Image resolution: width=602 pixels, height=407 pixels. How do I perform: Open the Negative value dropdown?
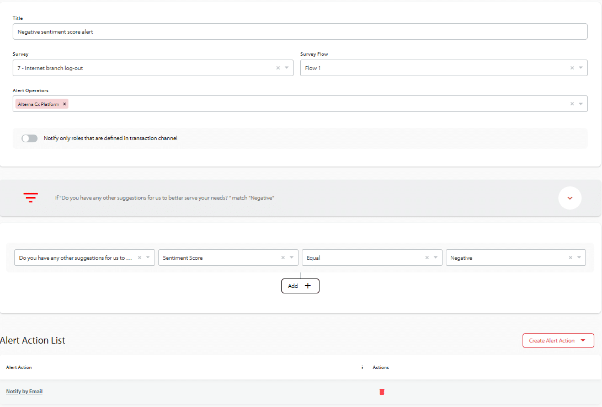[579, 258]
